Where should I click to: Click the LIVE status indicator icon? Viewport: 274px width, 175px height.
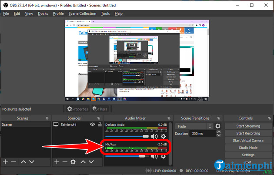149,171
